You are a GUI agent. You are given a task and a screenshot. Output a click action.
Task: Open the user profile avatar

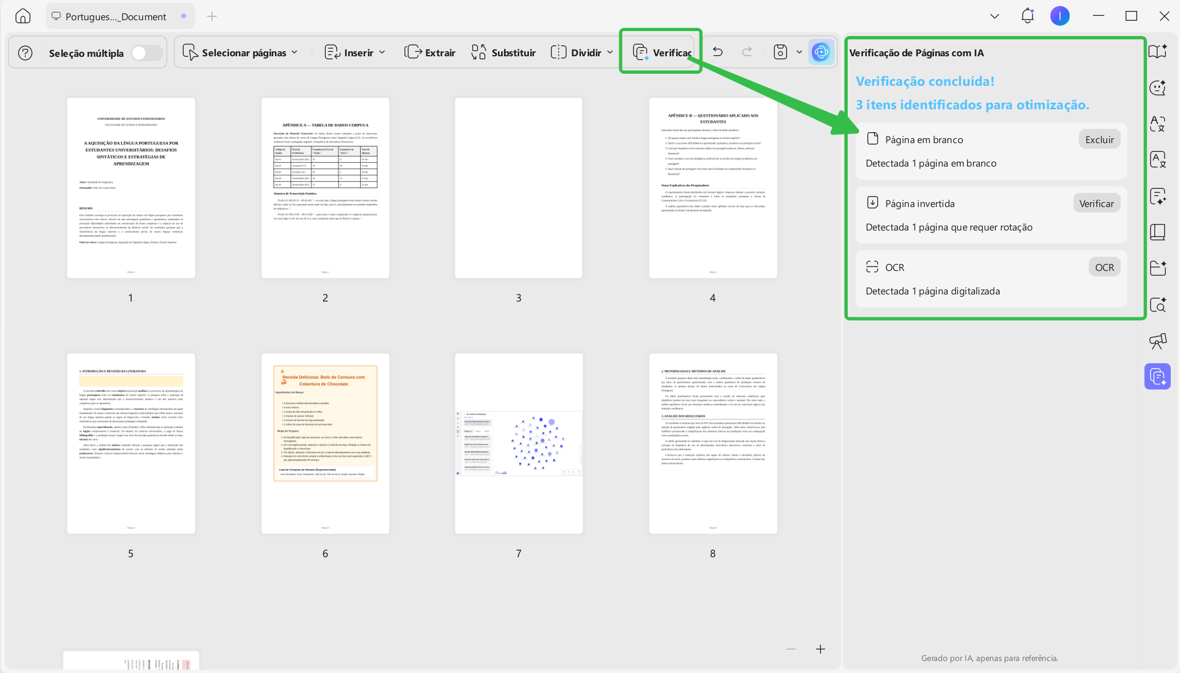coord(1060,16)
